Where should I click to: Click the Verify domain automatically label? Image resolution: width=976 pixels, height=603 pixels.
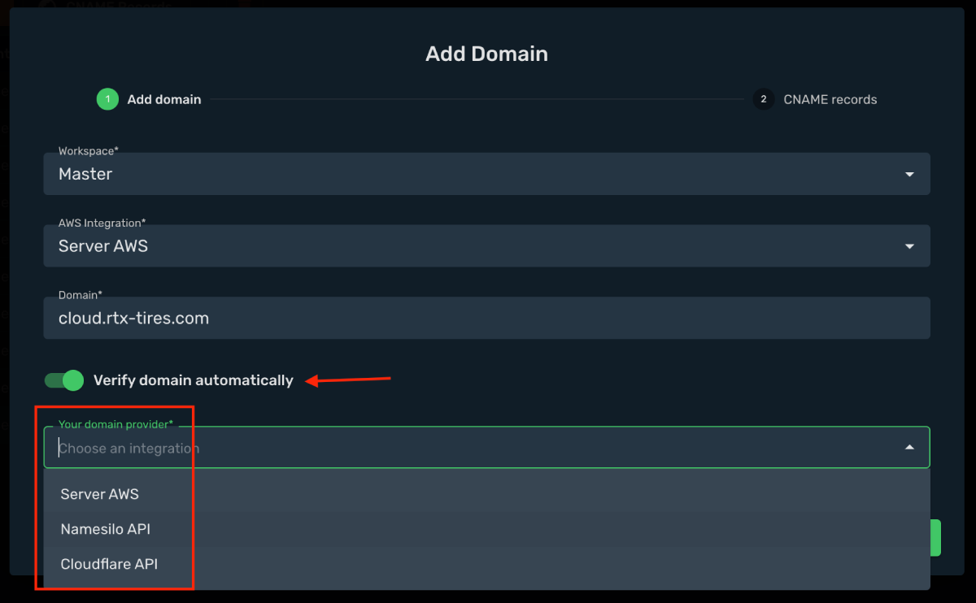(194, 380)
